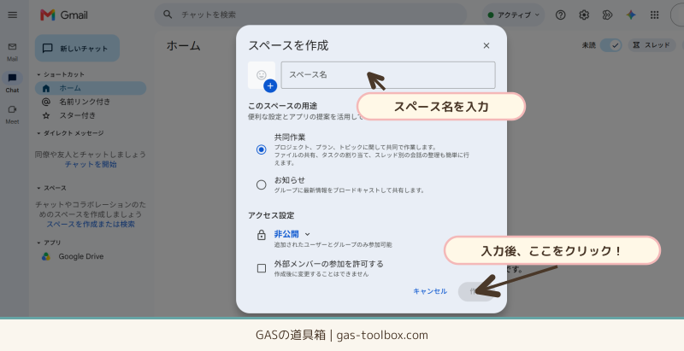Open the settings gear icon
The height and width of the screenshot is (351, 684).
click(584, 15)
